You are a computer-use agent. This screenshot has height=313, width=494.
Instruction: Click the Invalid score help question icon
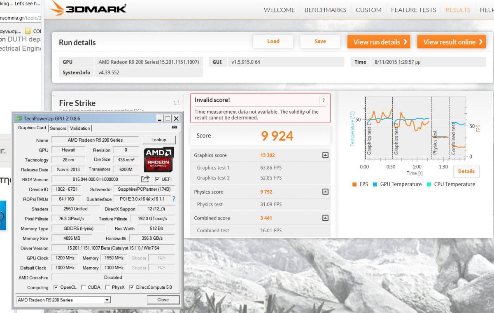pos(323,100)
